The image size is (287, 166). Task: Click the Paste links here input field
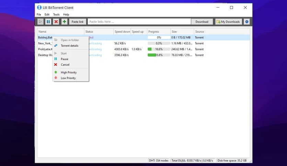[139, 22]
